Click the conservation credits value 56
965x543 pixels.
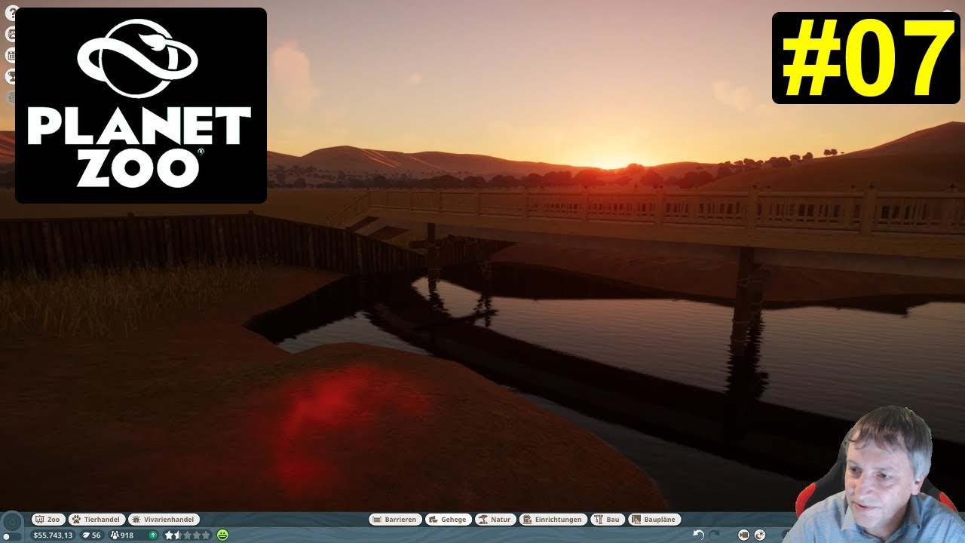(x=91, y=535)
